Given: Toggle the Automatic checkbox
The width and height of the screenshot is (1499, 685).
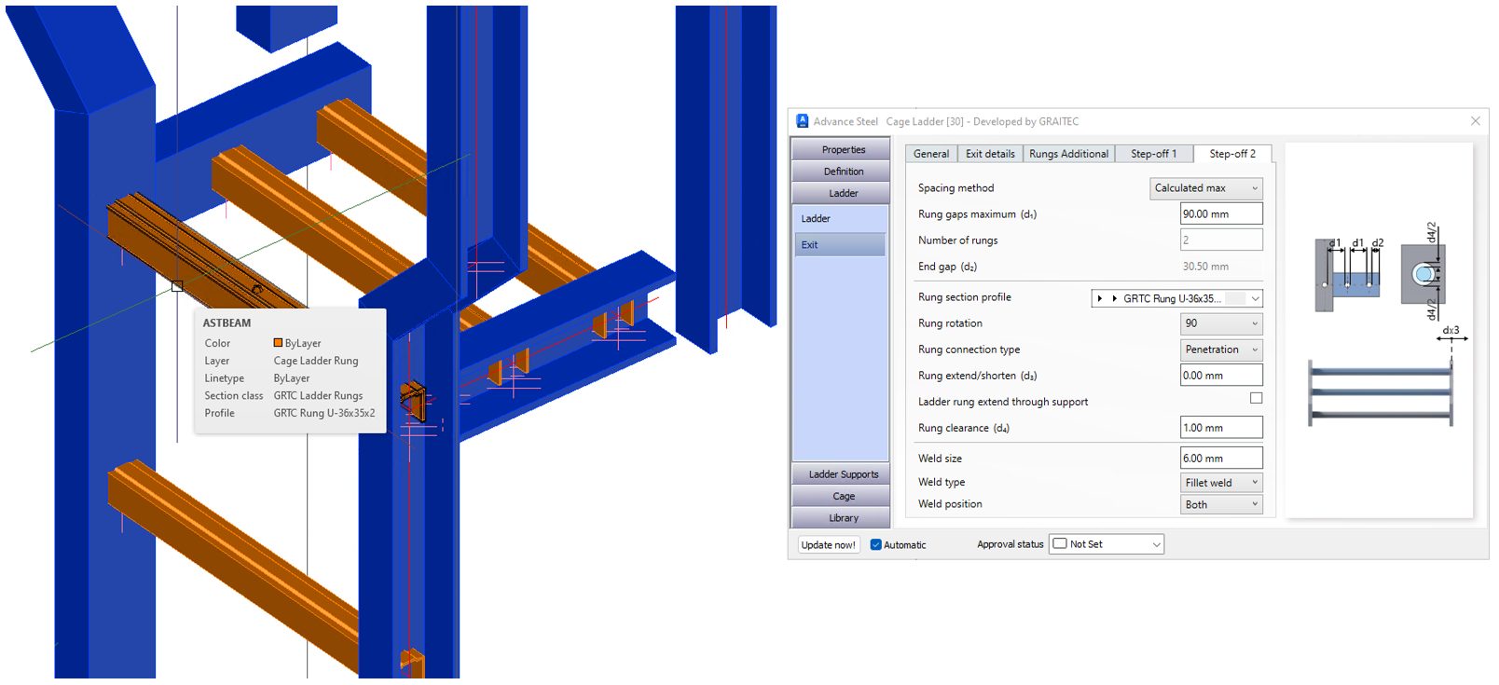Looking at the screenshot, I should tap(876, 545).
